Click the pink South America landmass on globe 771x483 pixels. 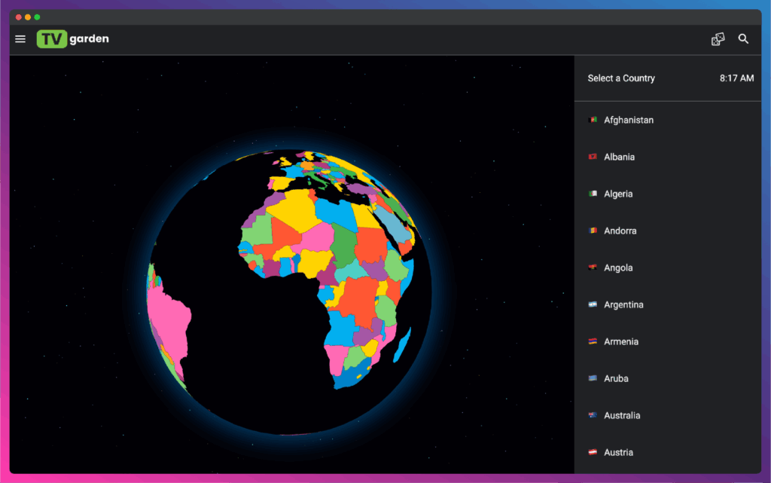(x=169, y=323)
